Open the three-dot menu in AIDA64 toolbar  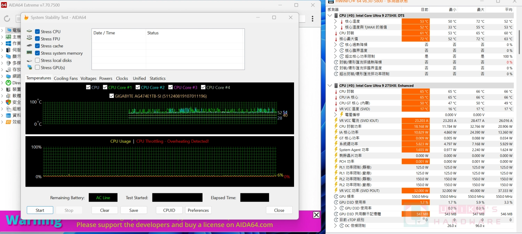(313, 19)
